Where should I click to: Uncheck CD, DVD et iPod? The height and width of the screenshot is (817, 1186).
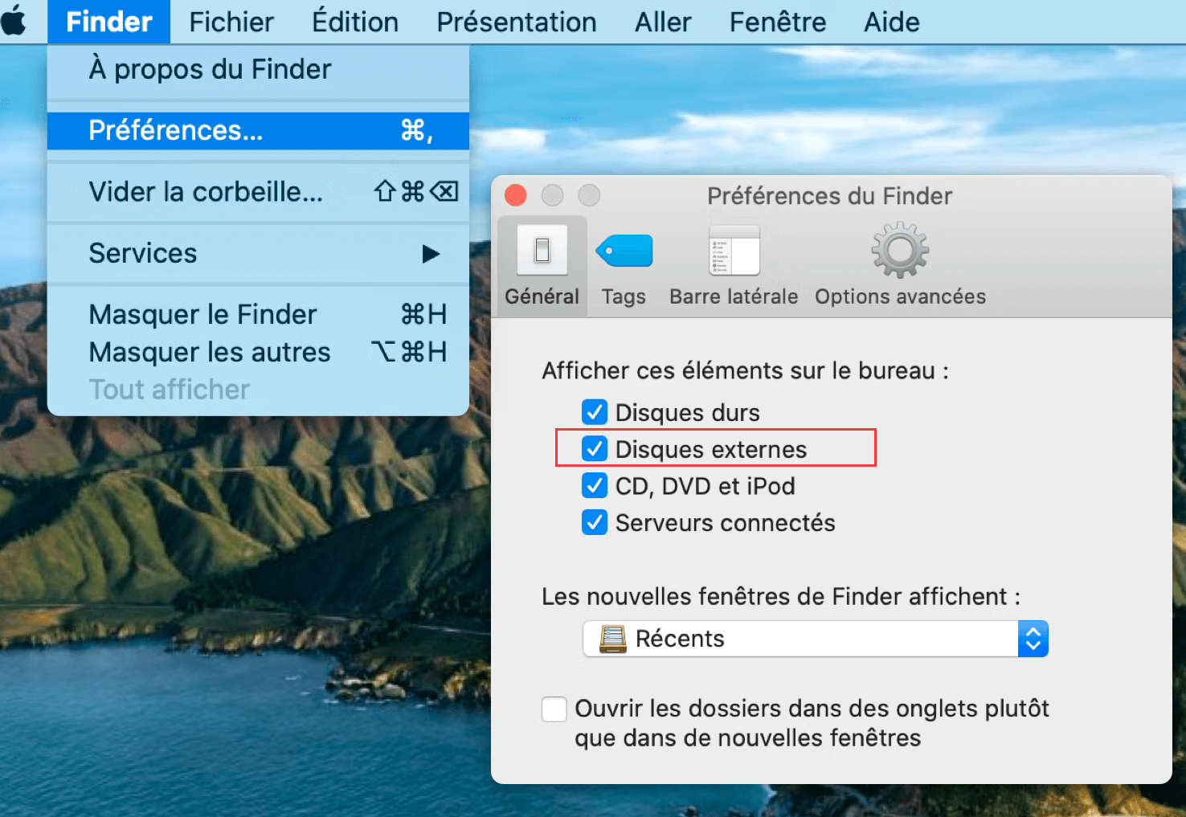click(595, 485)
